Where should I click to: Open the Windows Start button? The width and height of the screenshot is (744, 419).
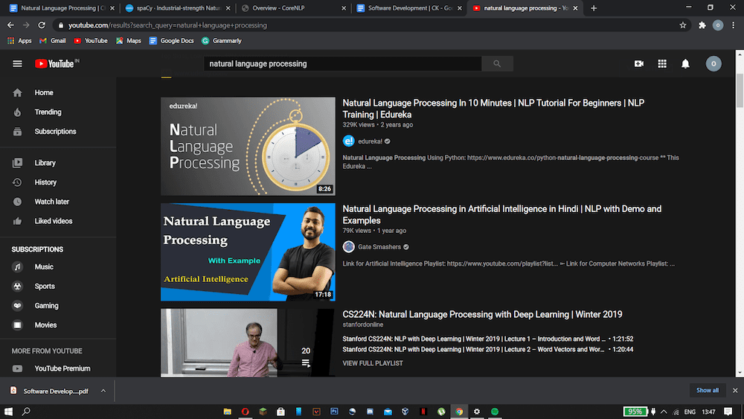(x=8, y=412)
